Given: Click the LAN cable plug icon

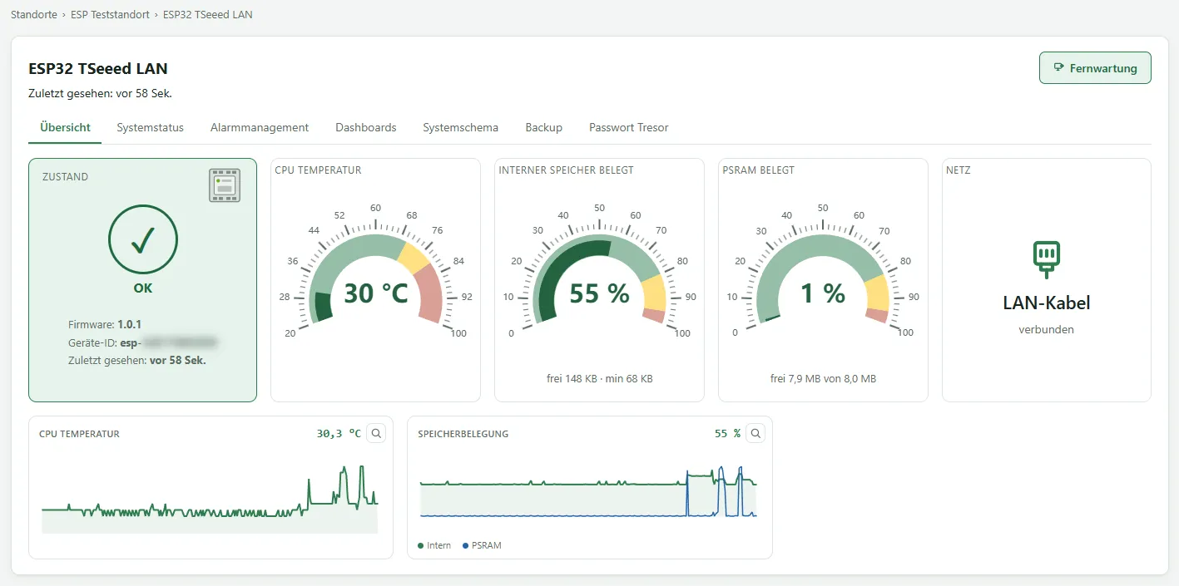Looking at the screenshot, I should click(1047, 259).
